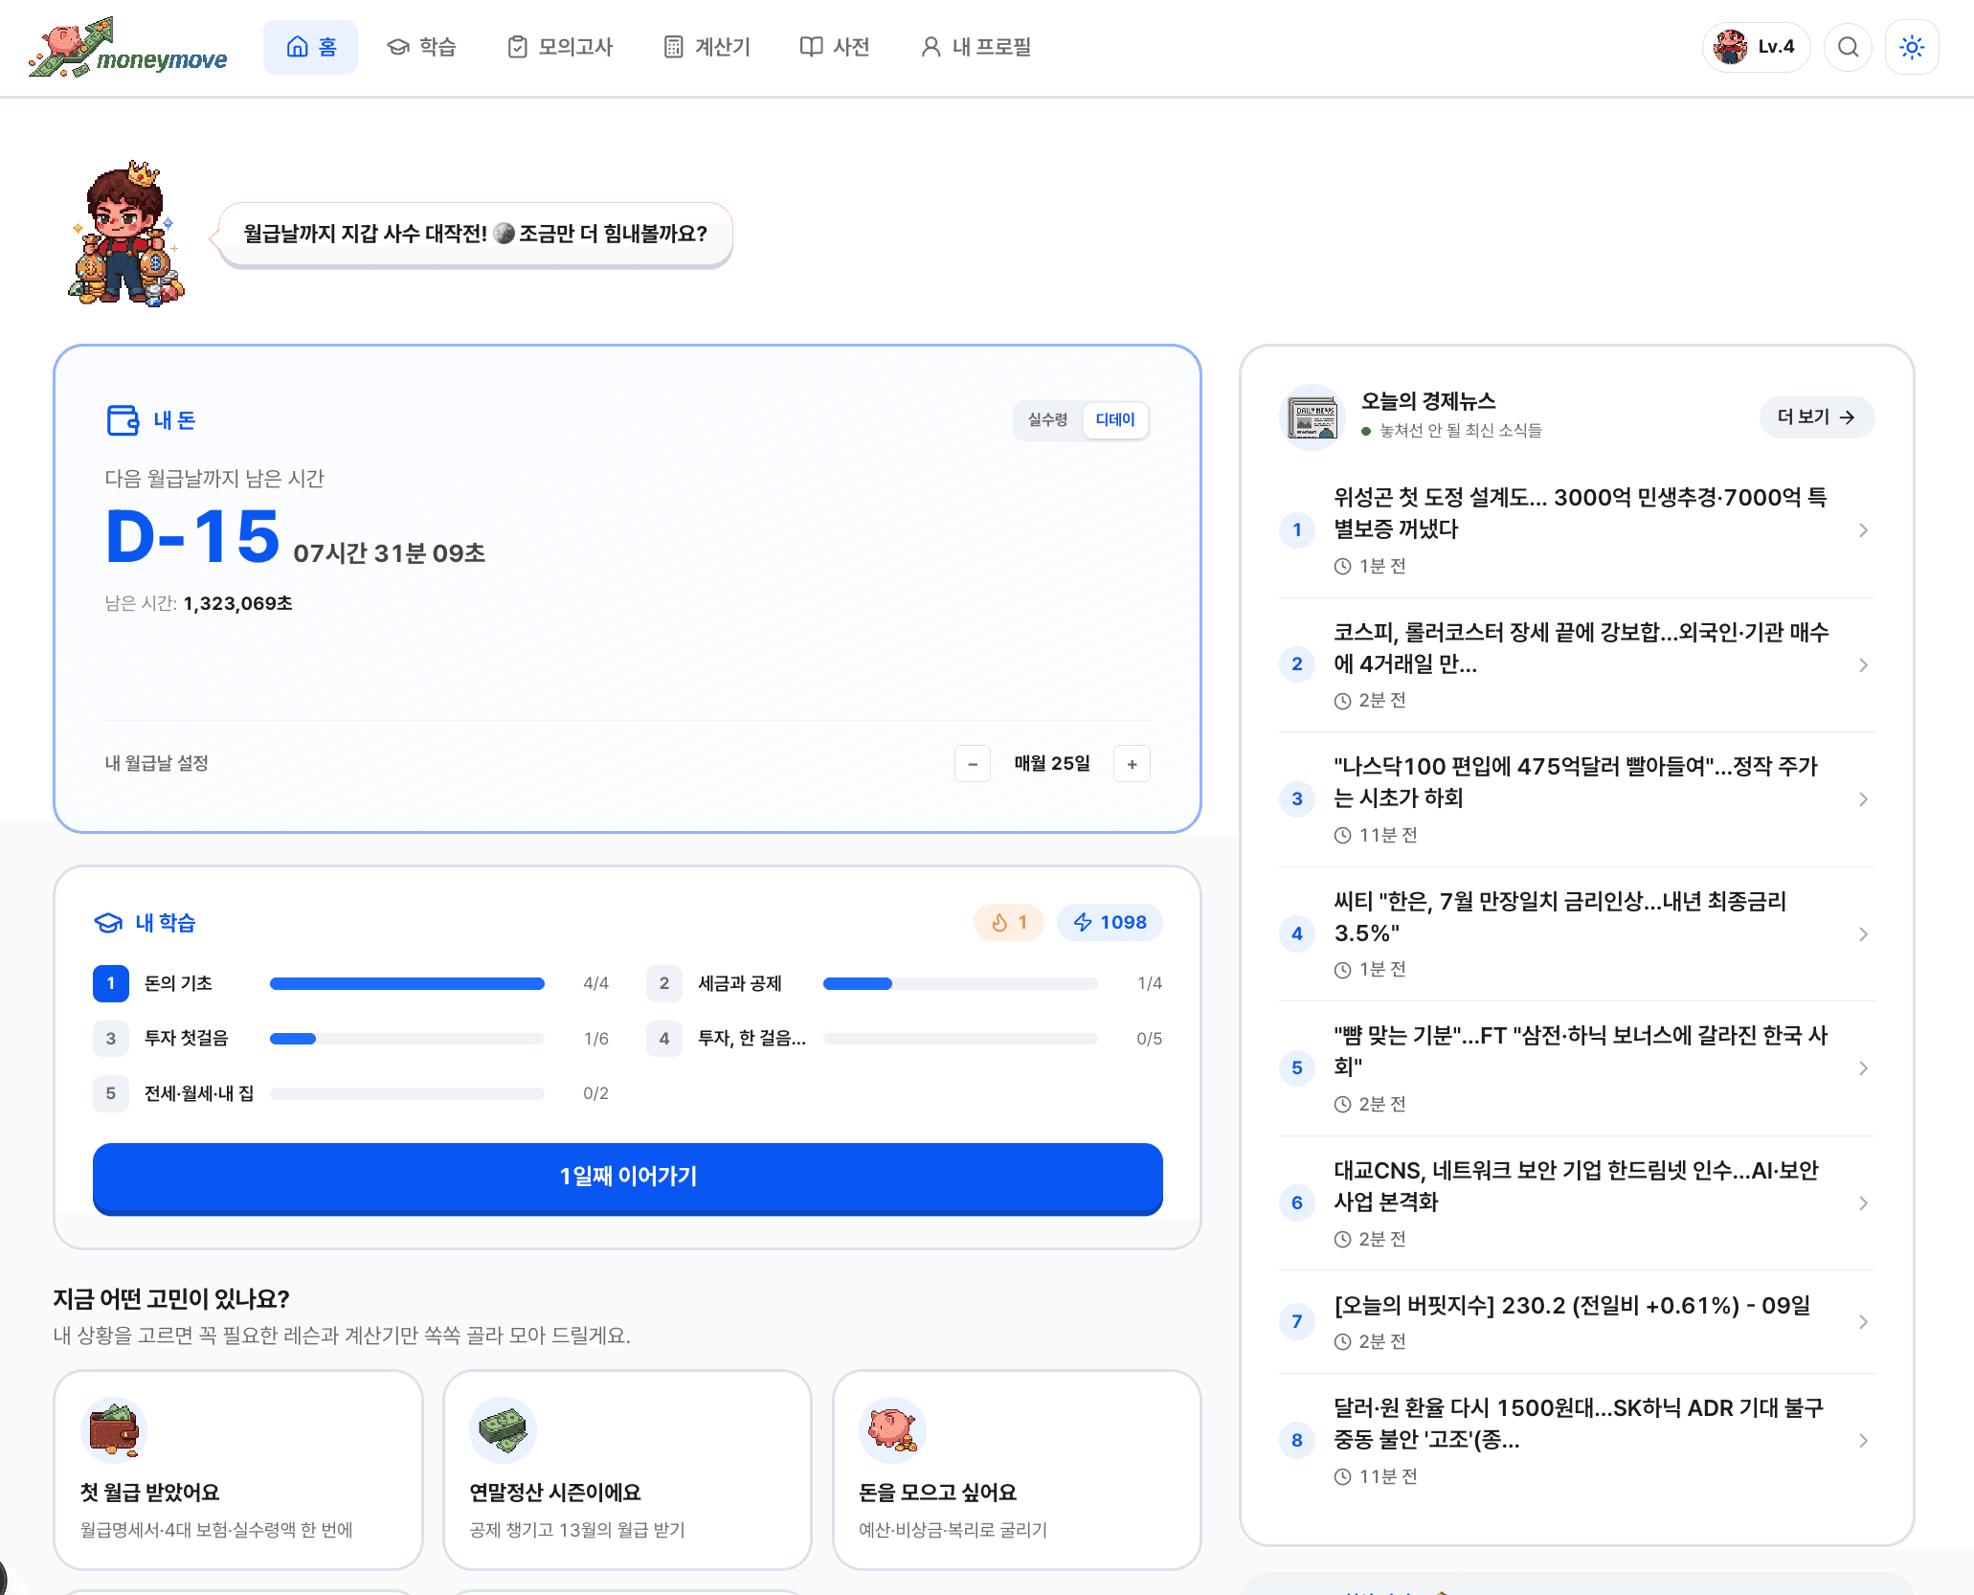Switch to the 실수령 view toggle
This screenshot has height=1595, width=1974.
[1047, 419]
